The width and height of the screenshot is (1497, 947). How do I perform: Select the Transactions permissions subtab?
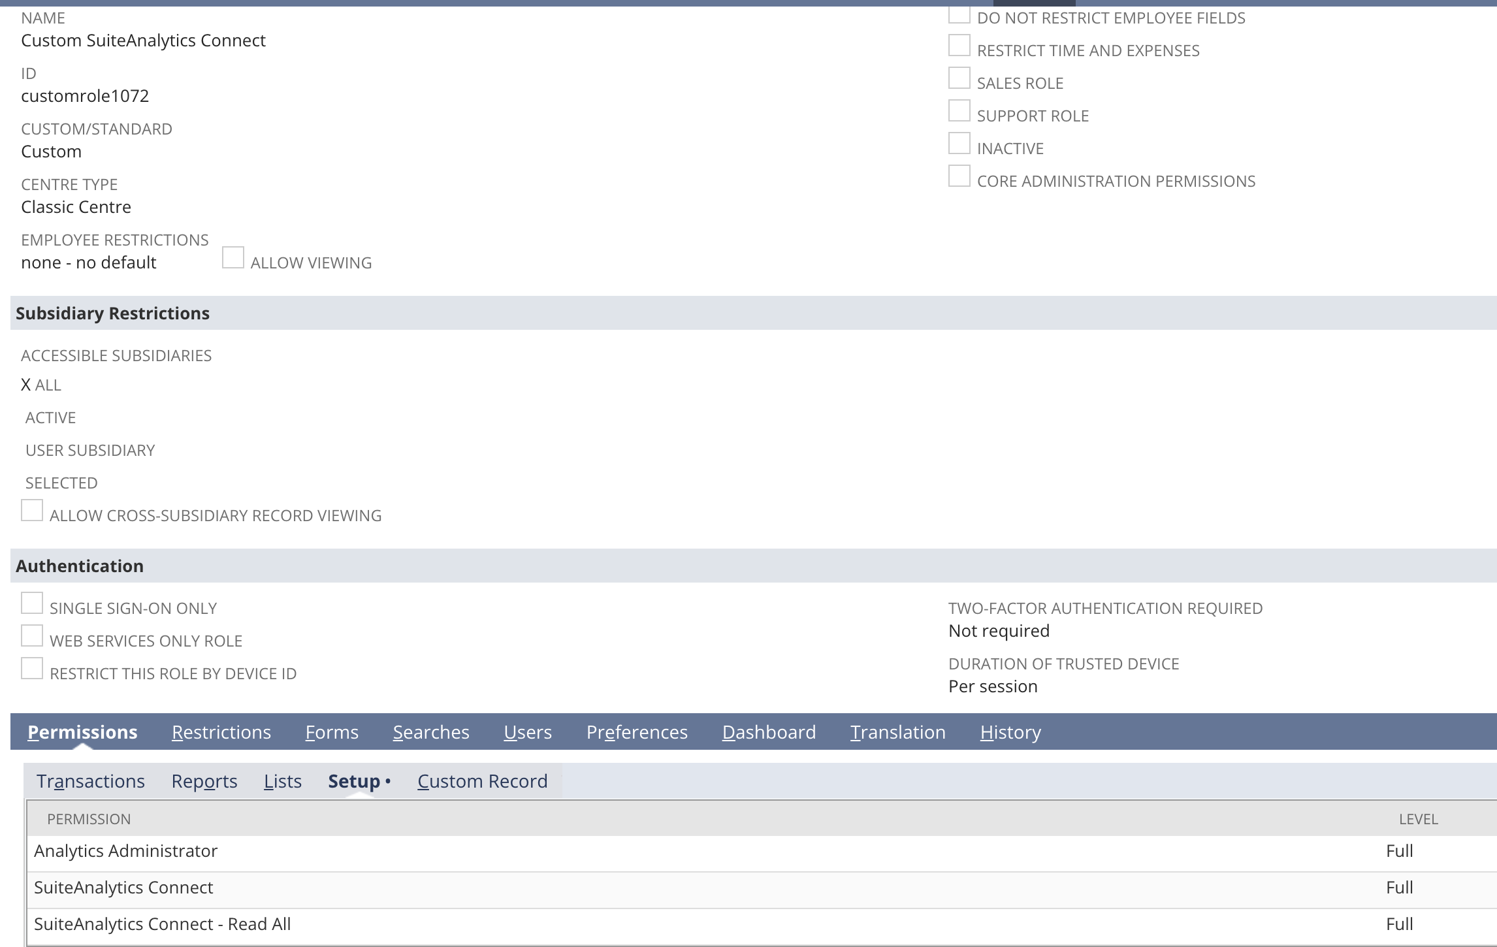point(91,781)
